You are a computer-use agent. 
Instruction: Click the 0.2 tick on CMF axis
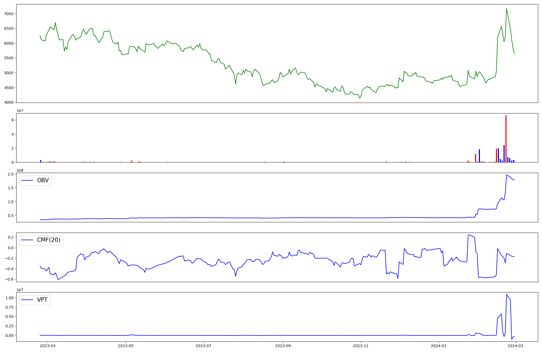pyautogui.click(x=11, y=237)
